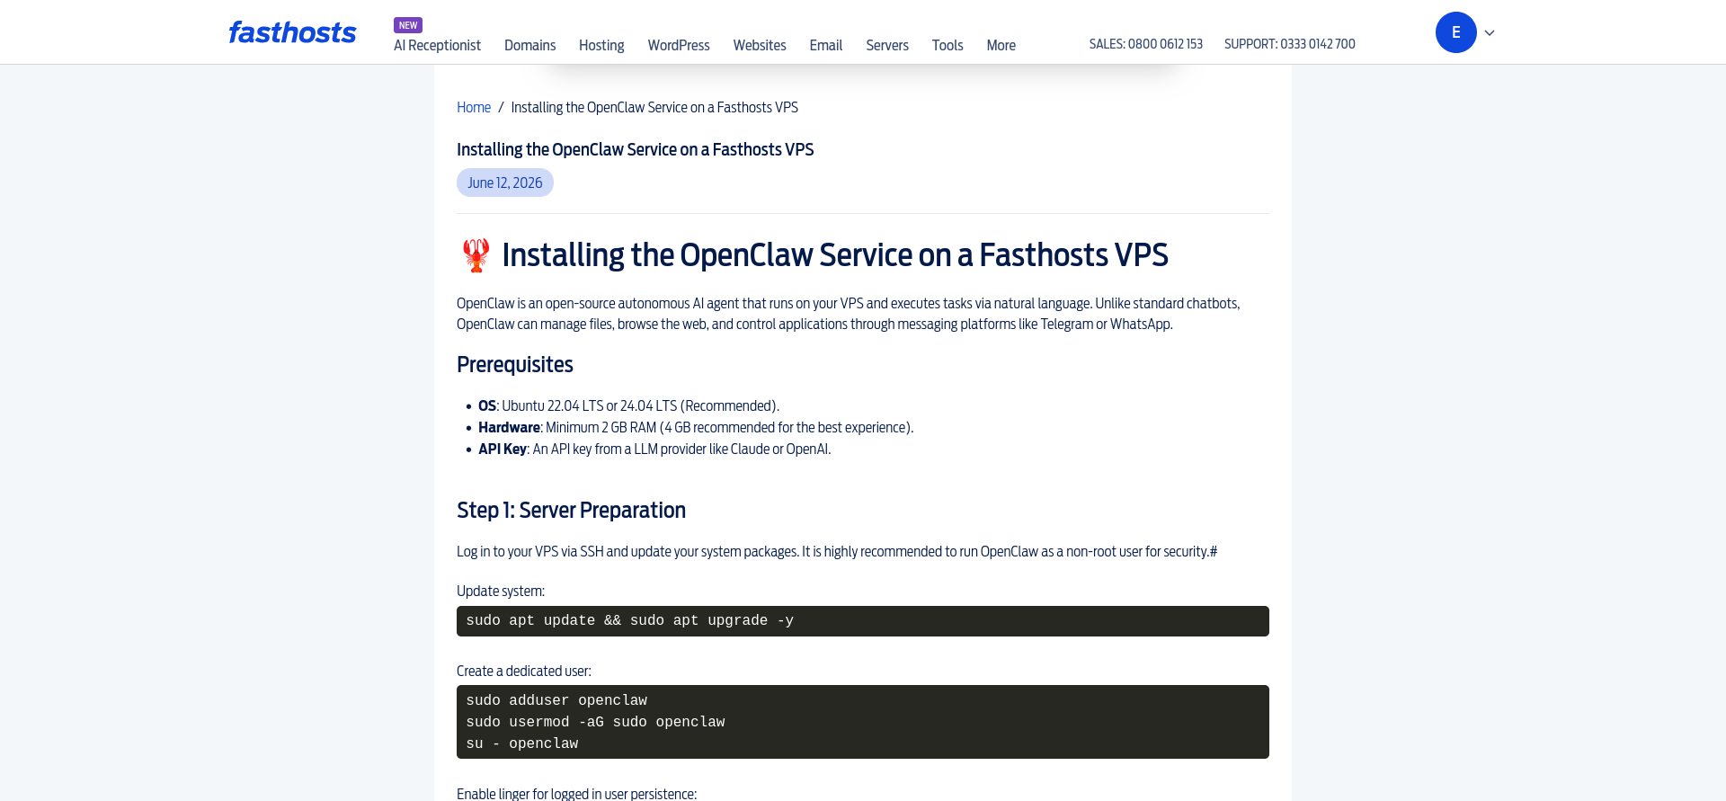Click the Update system: label
The width and height of the screenshot is (1726, 801).
[x=501, y=592]
